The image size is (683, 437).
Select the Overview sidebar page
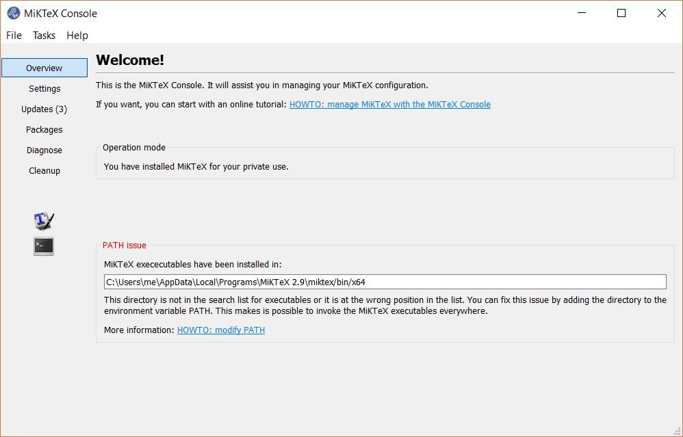[44, 68]
